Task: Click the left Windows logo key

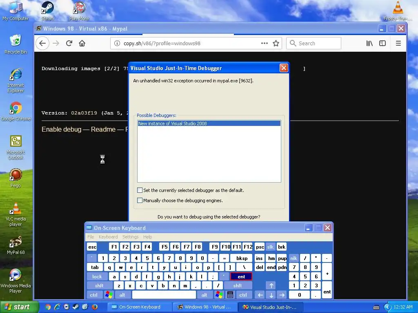Action: (x=109, y=295)
